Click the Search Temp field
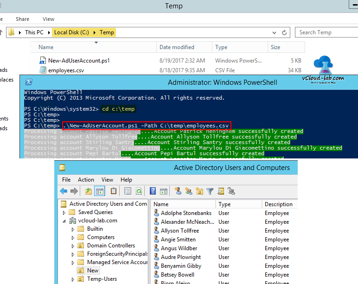Screen dimensions: 358x284 coord(326,32)
